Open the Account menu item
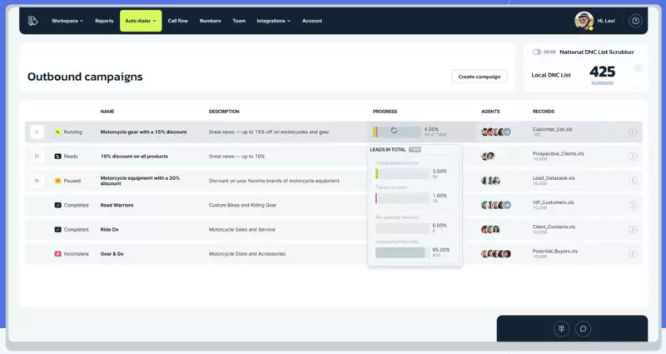666x354 pixels. tap(312, 21)
